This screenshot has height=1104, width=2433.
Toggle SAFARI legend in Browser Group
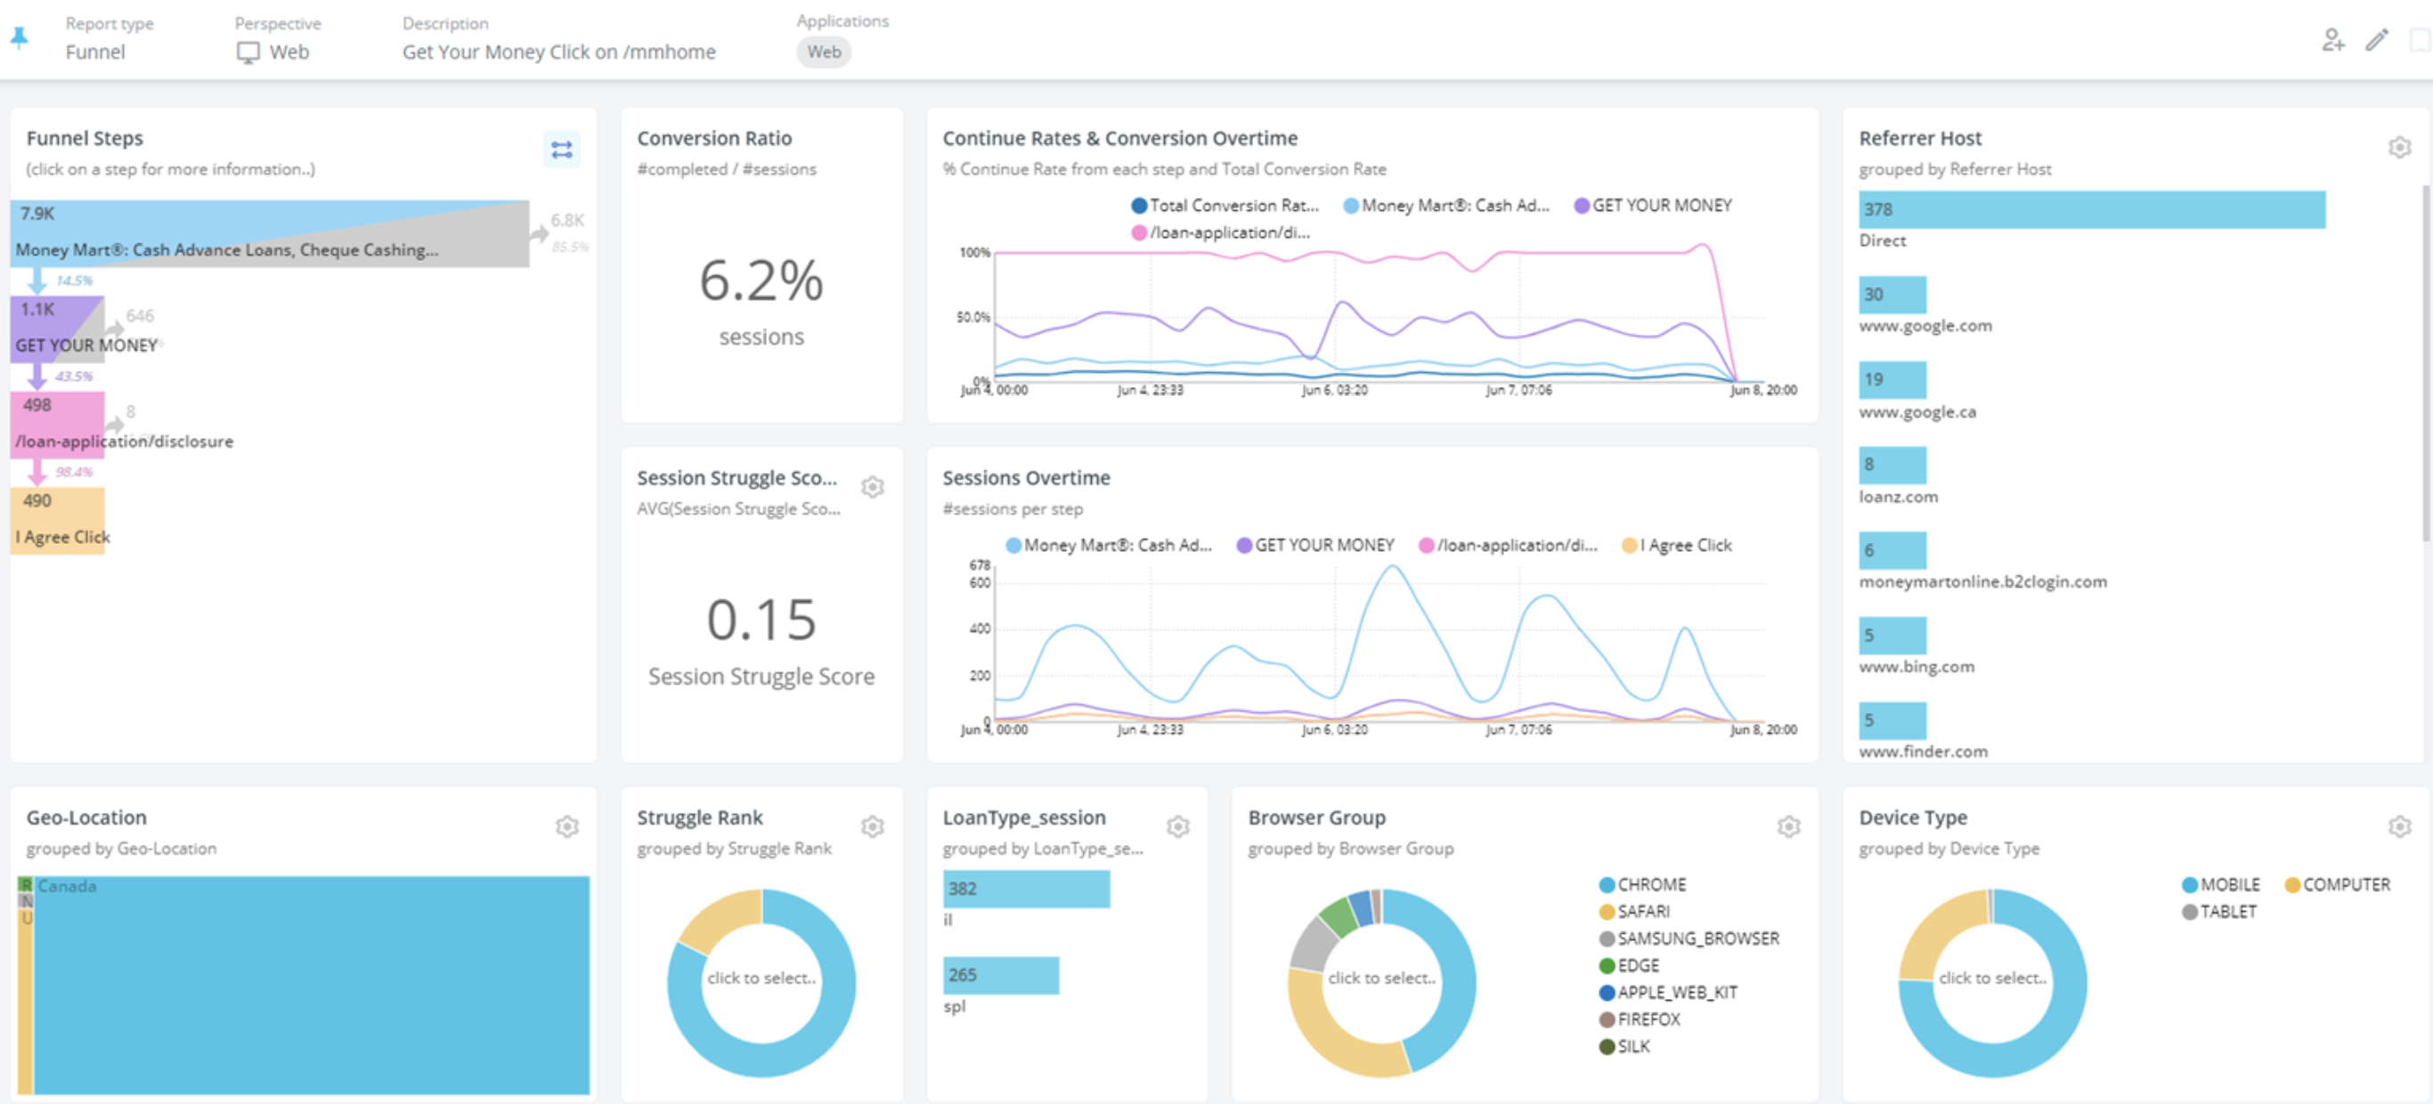click(1634, 912)
